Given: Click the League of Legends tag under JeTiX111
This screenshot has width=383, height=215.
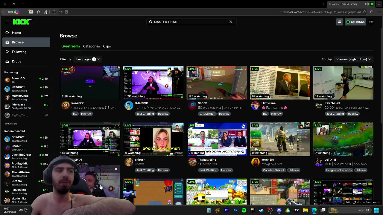Looking at the screenshot, I should tap(339, 170).
